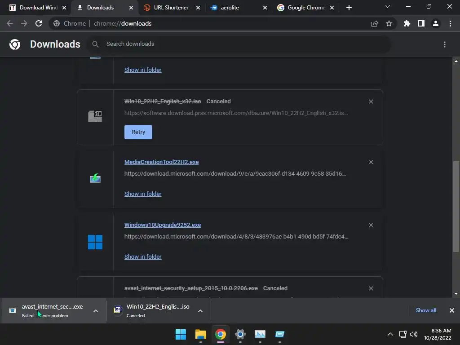
Task: Click the scrollbar up arrow
Action: click(456, 61)
